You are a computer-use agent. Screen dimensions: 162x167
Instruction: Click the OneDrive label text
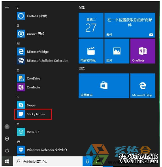pos(34,79)
